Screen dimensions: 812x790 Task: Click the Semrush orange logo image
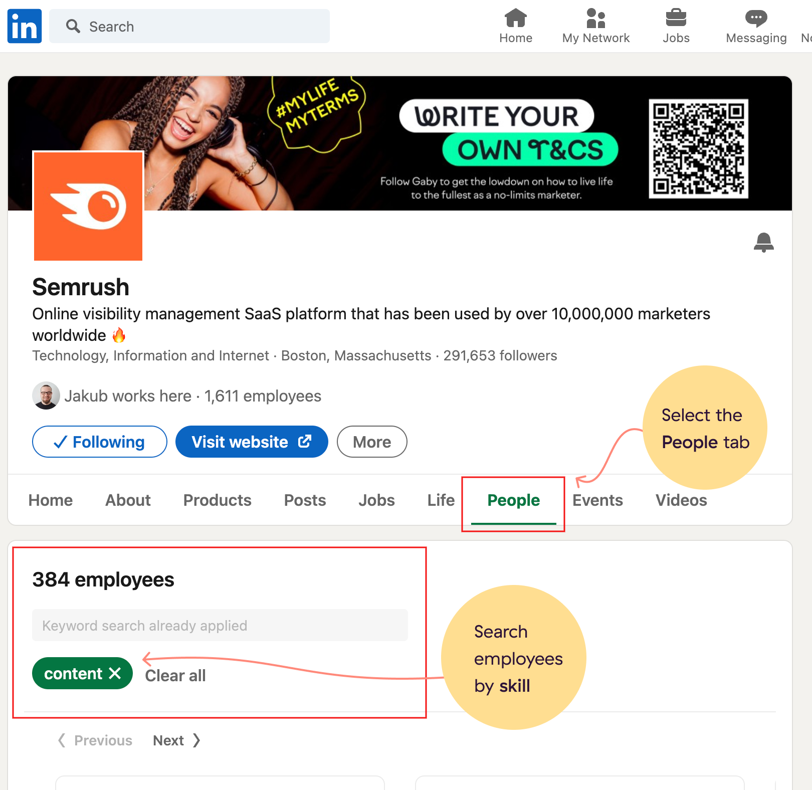tap(88, 206)
